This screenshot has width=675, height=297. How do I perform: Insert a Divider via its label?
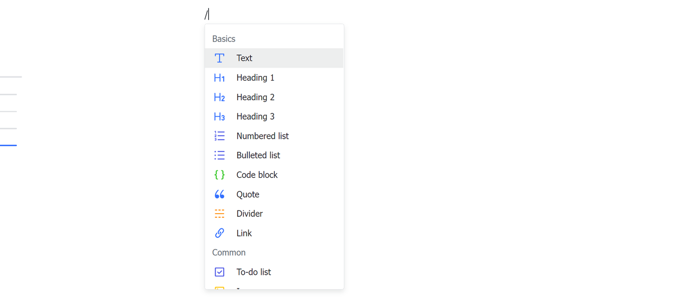click(249, 214)
